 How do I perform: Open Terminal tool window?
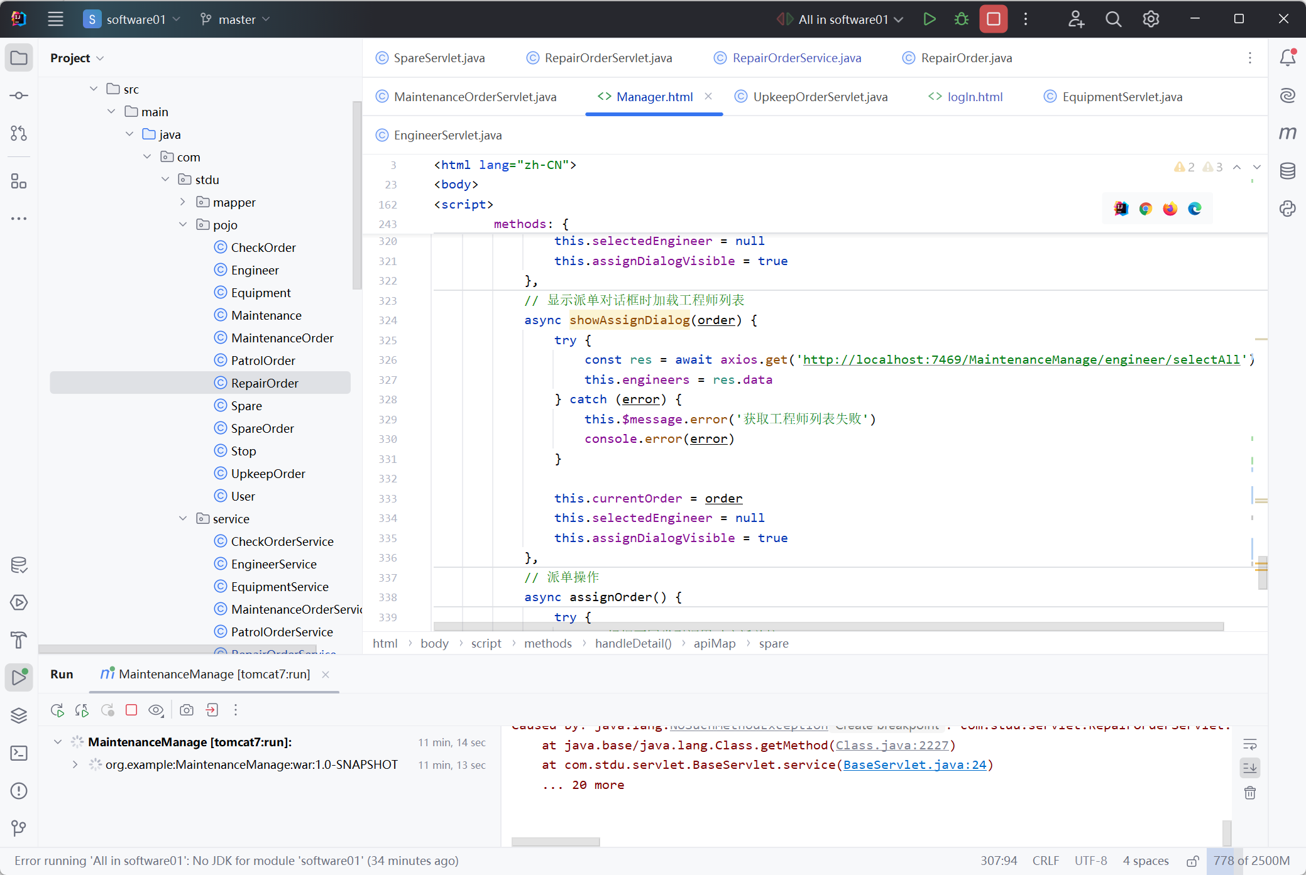point(19,753)
